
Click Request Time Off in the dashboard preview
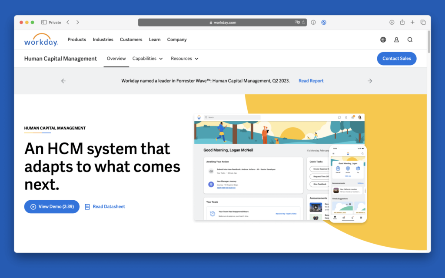click(319, 176)
